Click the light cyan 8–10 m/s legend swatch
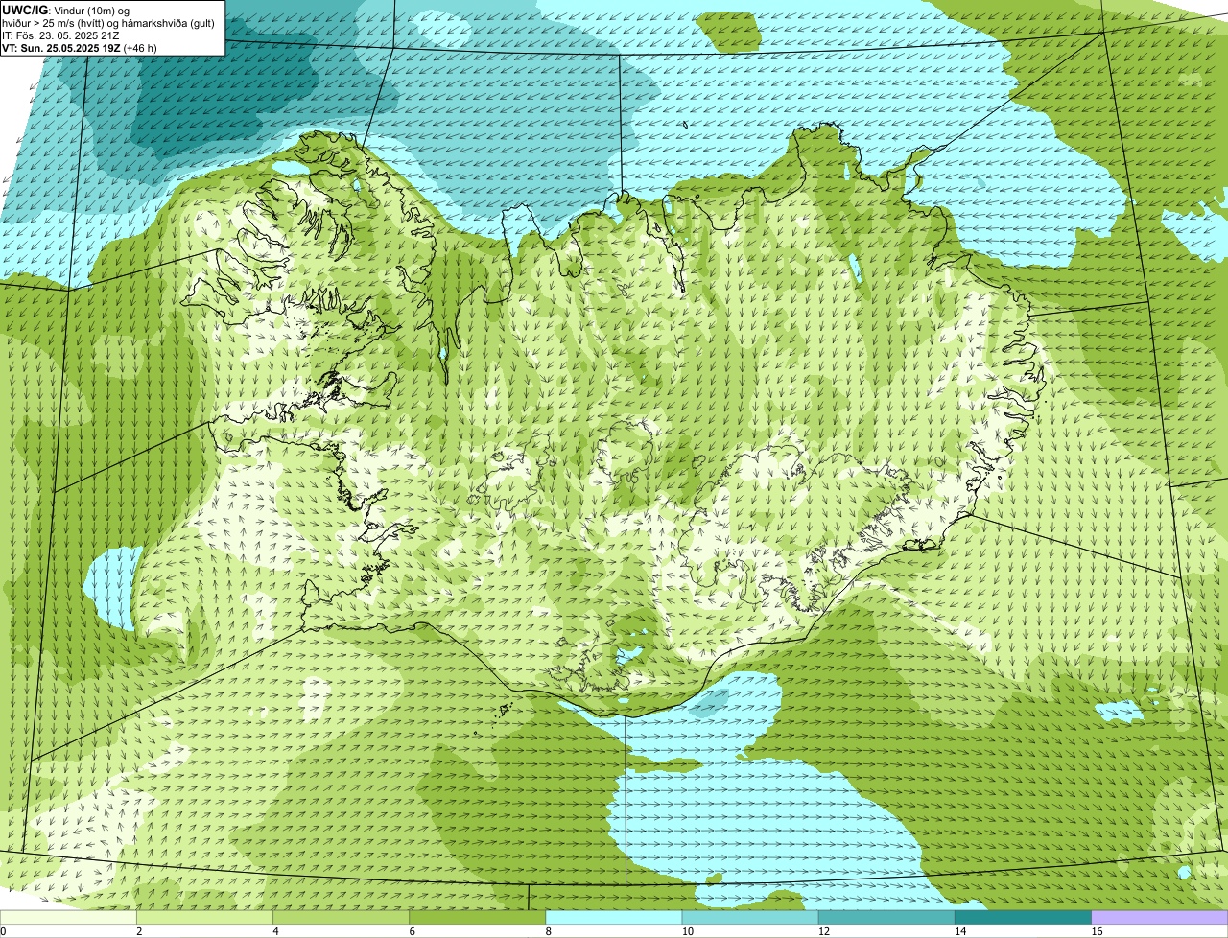Screen dimensions: 1228x938 (614, 917)
